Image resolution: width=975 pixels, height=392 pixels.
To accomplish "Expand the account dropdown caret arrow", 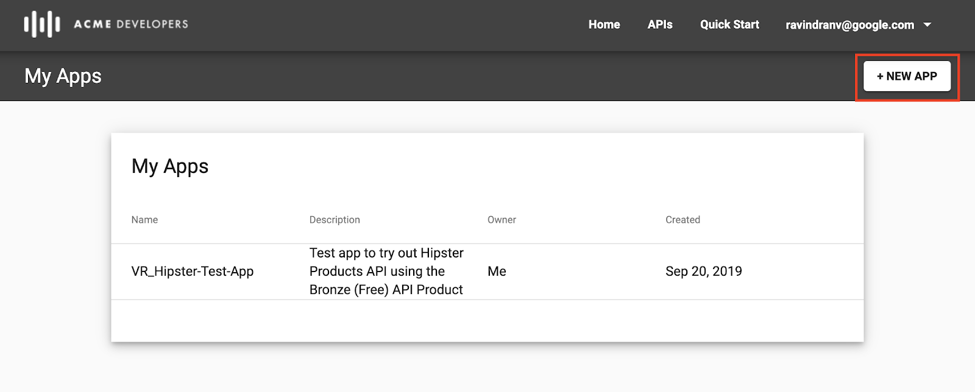I will pos(927,25).
